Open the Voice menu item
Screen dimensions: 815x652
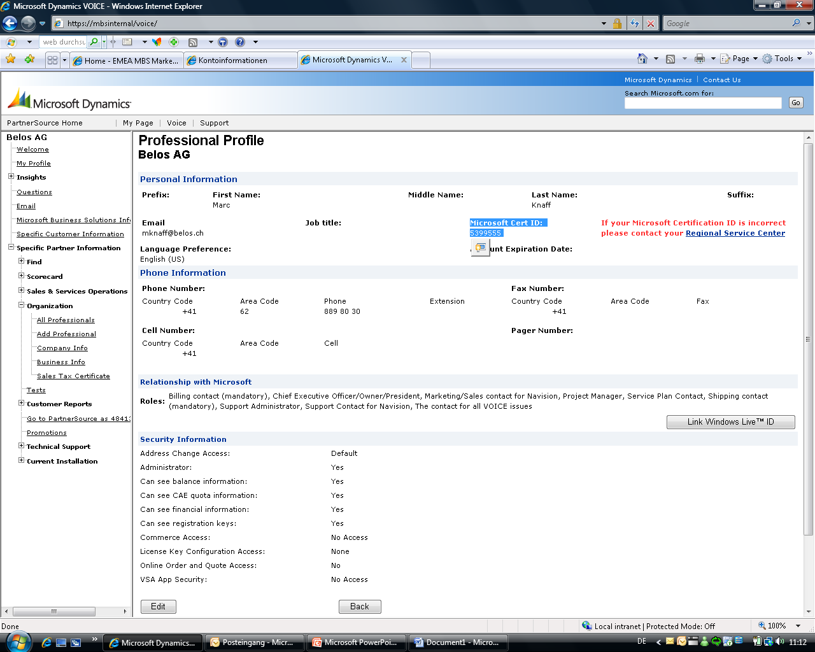(176, 123)
